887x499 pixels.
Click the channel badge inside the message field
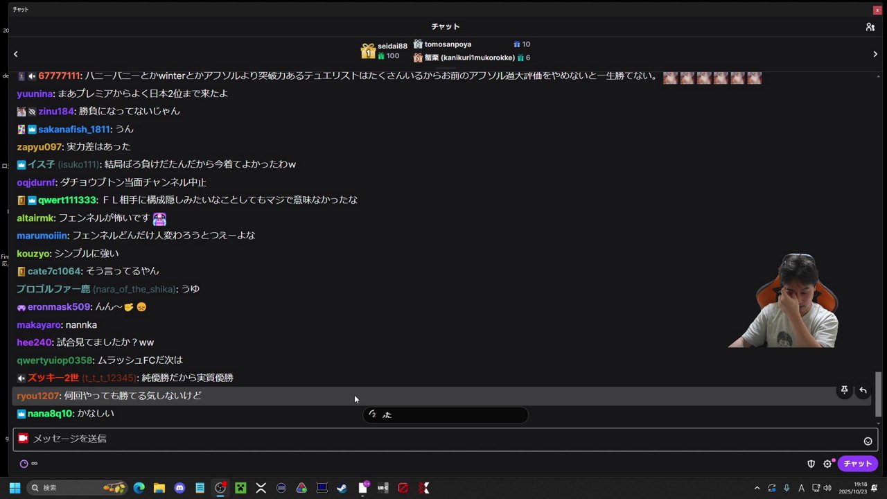pos(23,438)
